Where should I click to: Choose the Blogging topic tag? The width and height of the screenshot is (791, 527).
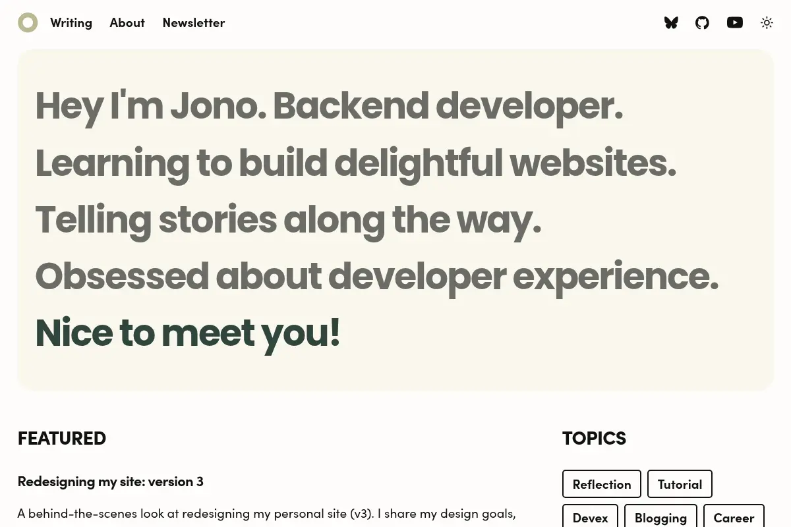[660, 516]
